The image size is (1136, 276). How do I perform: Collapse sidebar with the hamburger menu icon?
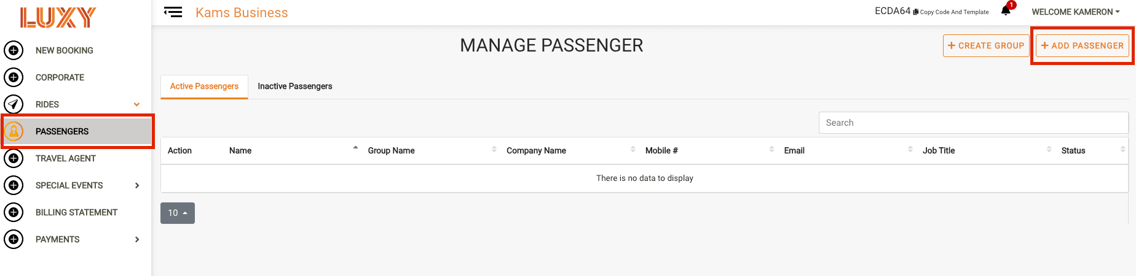pyautogui.click(x=173, y=12)
